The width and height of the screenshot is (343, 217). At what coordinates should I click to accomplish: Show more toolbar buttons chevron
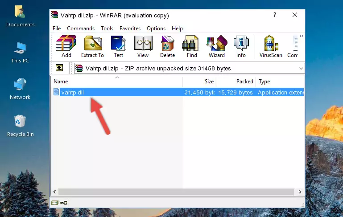tap(302, 36)
